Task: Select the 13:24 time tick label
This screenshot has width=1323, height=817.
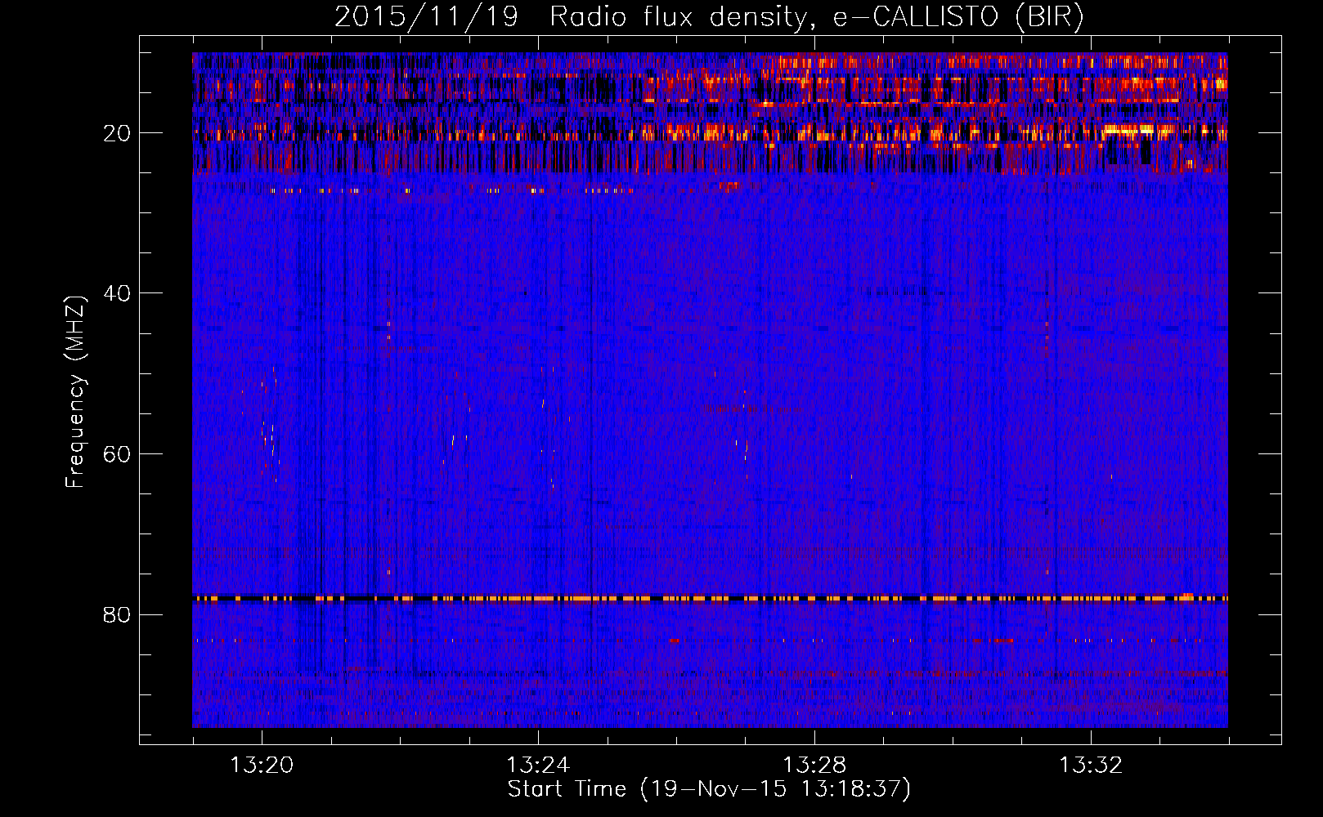Action: (x=538, y=766)
